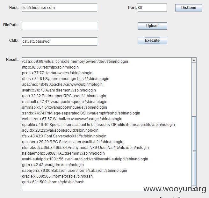Select the haldaemon HAL daemon line

[x=63, y=153]
